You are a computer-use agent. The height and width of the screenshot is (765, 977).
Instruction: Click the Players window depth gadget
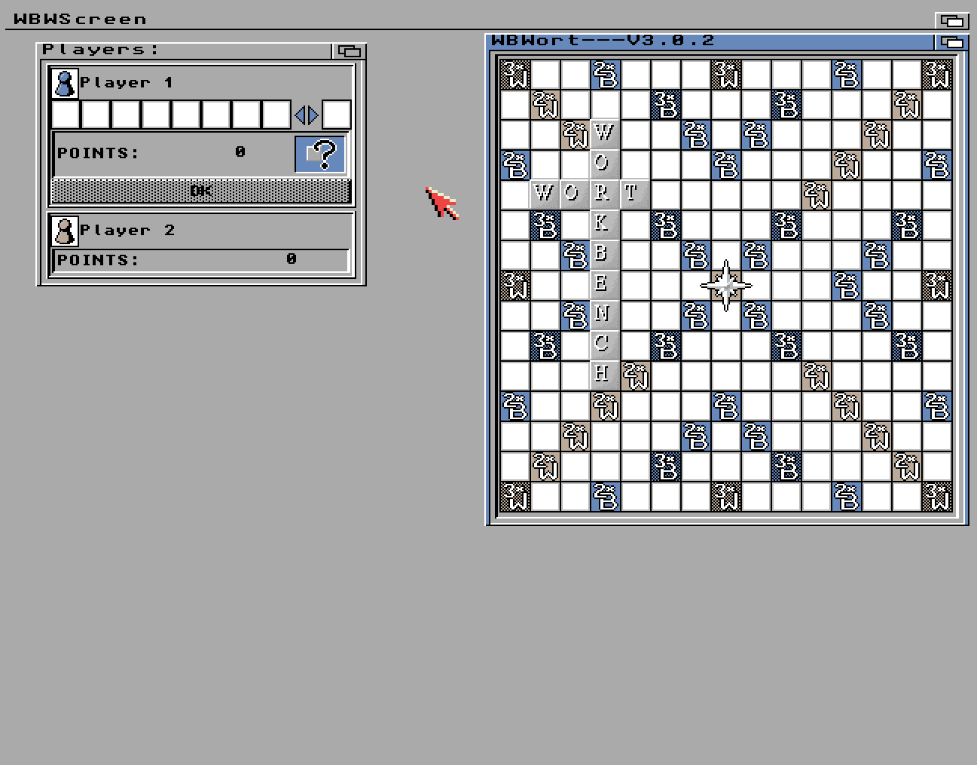click(349, 51)
